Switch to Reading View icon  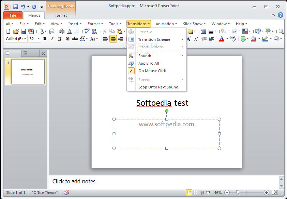tap(202, 193)
